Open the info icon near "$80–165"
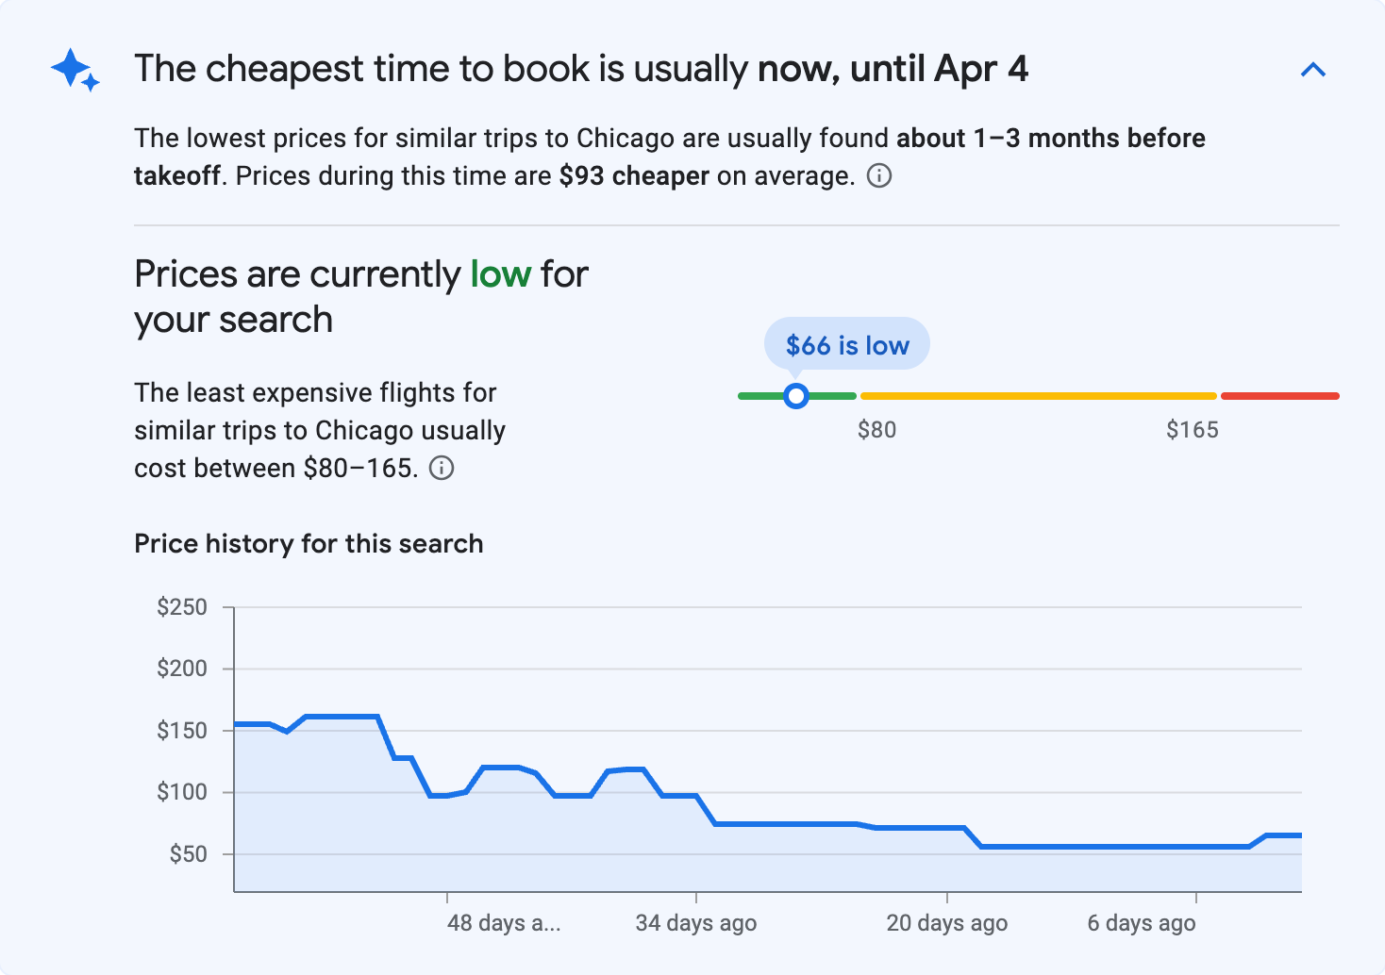1385x975 pixels. click(442, 468)
